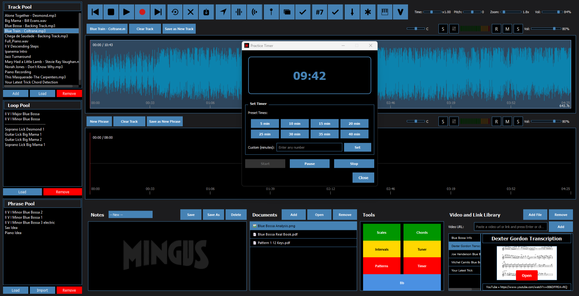Select 'Blue Bossa Real Book.pdf' in Documents

[277, 234]
